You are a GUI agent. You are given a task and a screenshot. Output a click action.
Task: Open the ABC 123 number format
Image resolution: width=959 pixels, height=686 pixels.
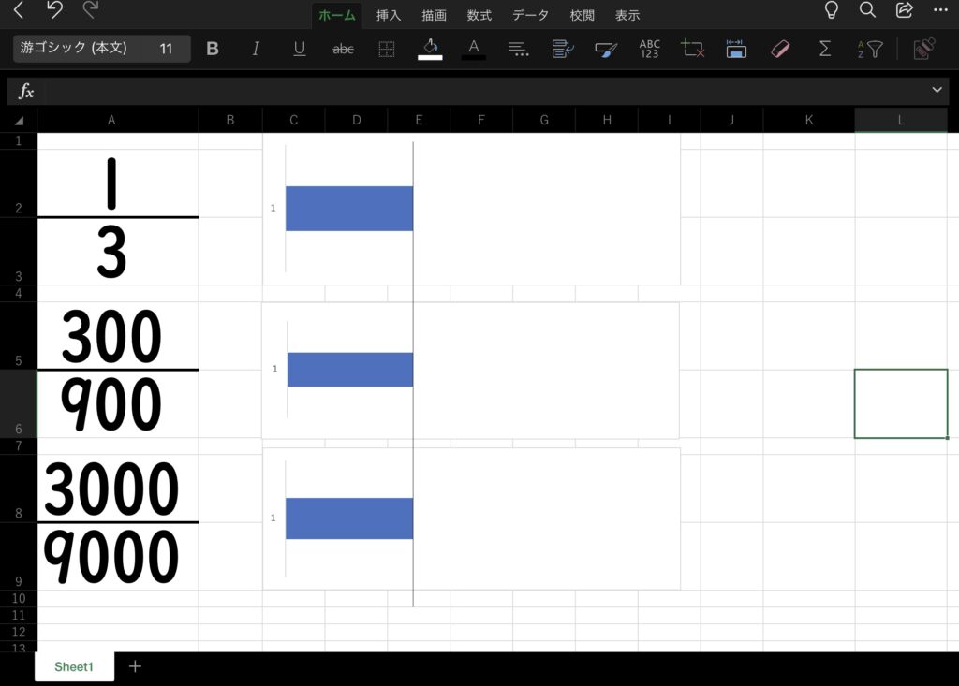coord(649,49)
